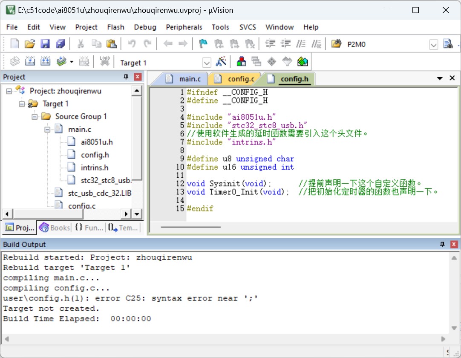Pin the Project panel with the pushpin
461x358 pixels.
tap(126, 77)
